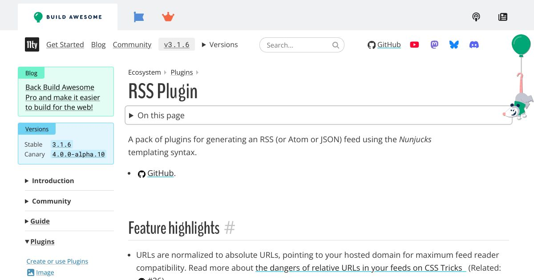534x280 pixels.
Task: Select canary version 4.0.0-alpha.10 link
Action: (79, 154)
